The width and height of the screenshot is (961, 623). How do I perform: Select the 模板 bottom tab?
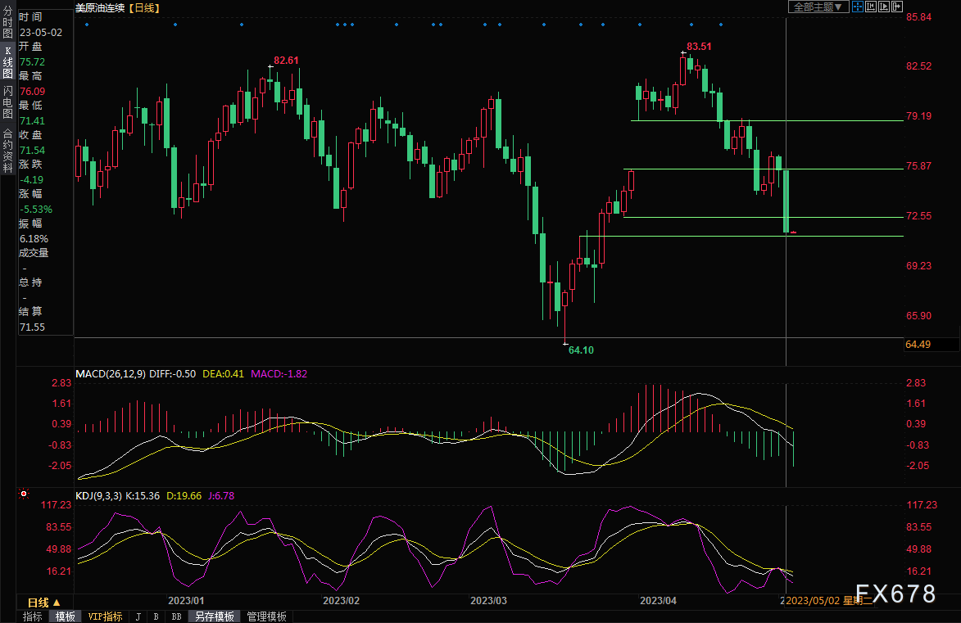pos(65,616)
